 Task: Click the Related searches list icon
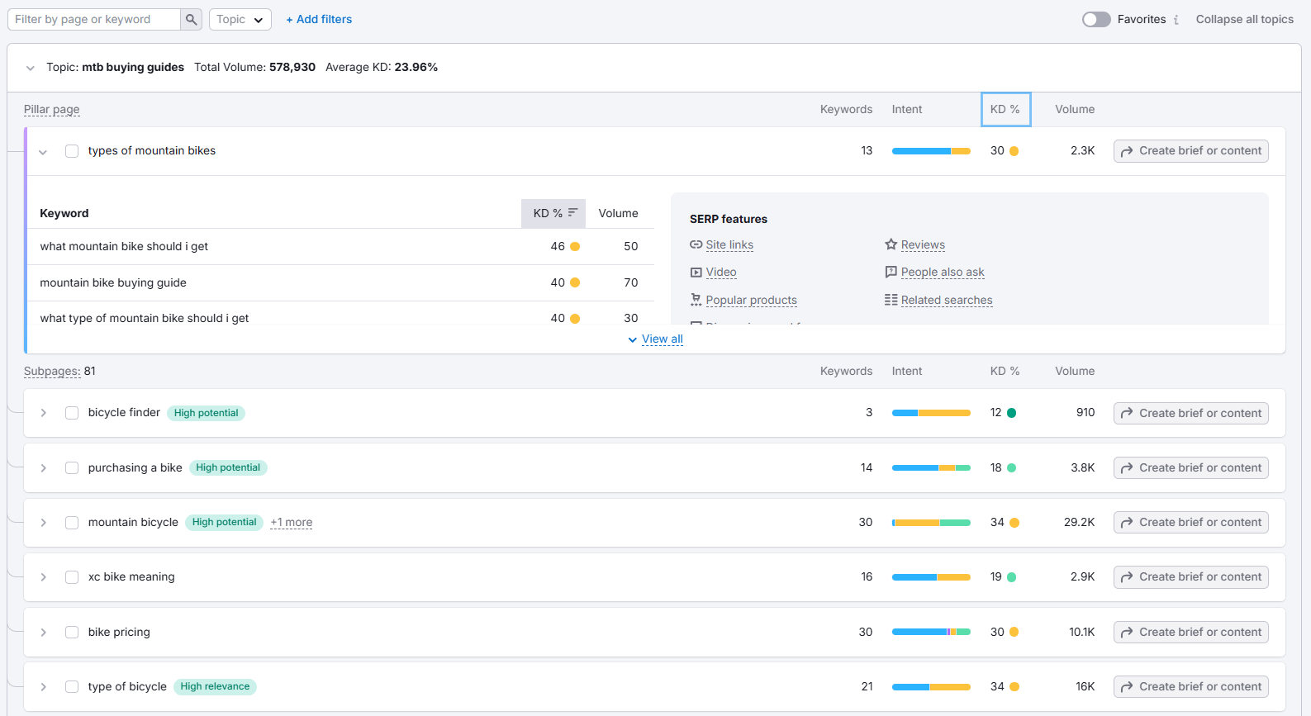891,300
